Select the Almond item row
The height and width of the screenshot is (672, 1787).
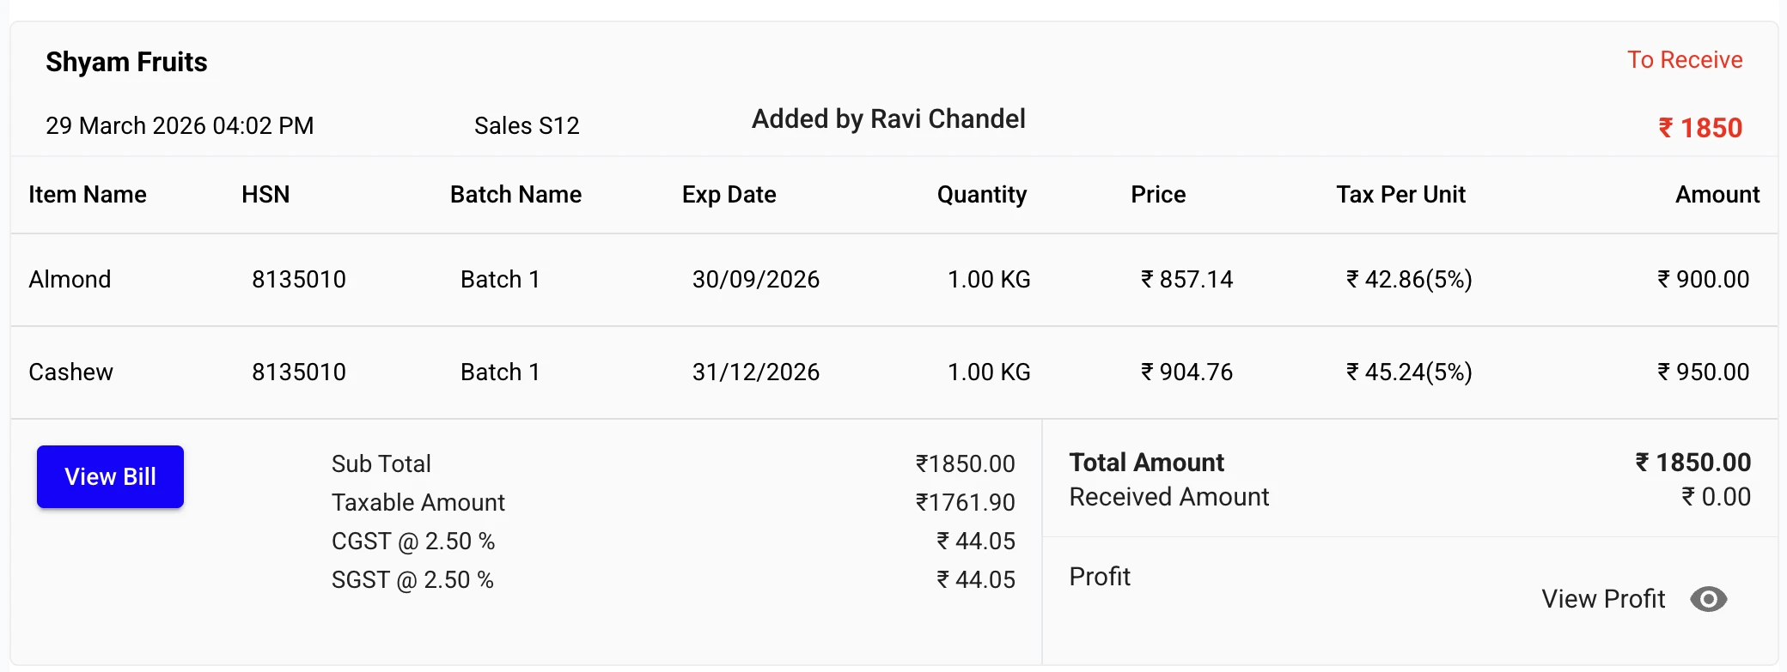(x=70, y=279)
